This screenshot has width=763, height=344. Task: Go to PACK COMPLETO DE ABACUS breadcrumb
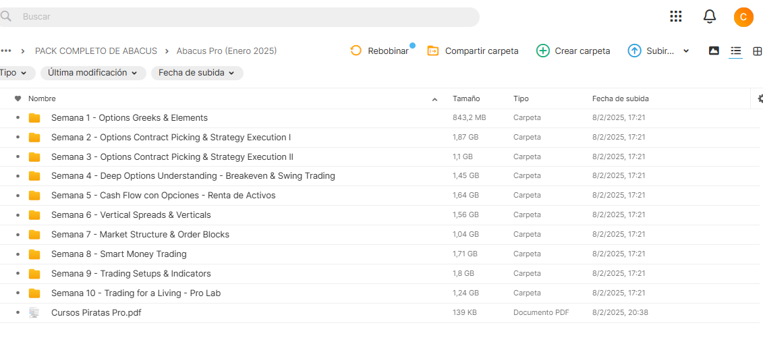(x=96, y=51)
